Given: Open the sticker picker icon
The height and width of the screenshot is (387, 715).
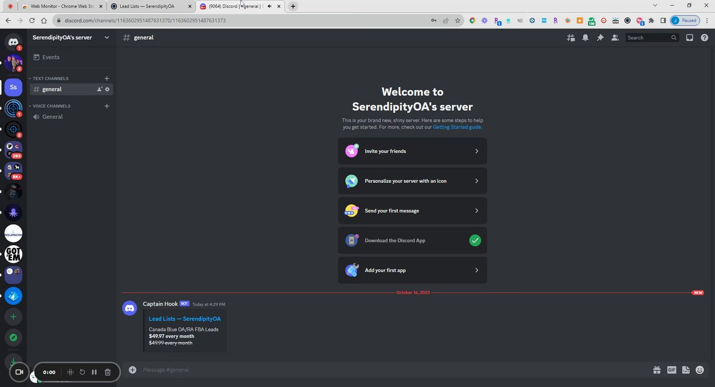Looking at the screenshot, I should (x=685, y=370).
